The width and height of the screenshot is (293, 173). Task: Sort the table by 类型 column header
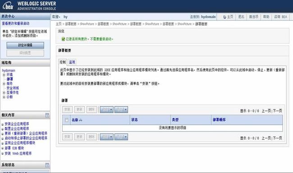pos(175,120)
